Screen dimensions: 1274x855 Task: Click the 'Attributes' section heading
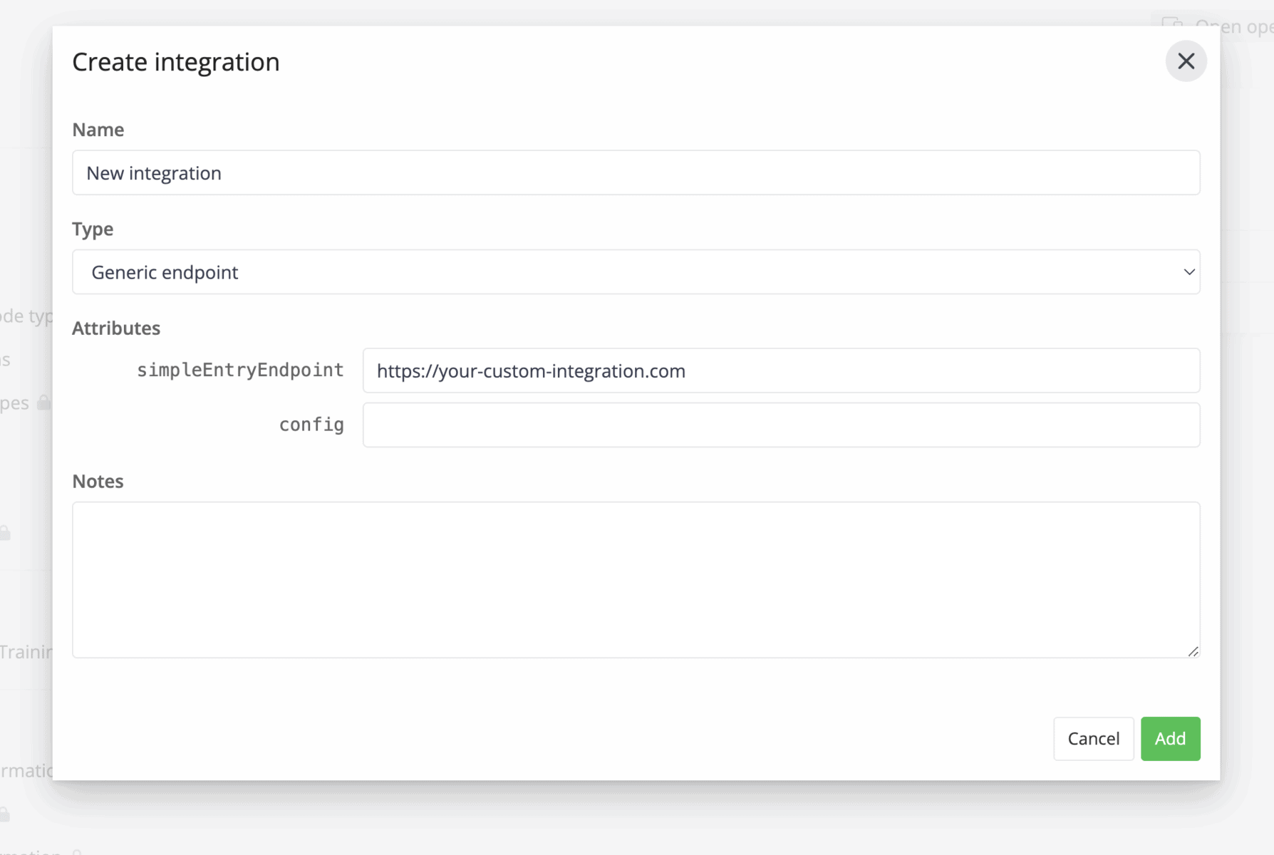coord(116,328)
